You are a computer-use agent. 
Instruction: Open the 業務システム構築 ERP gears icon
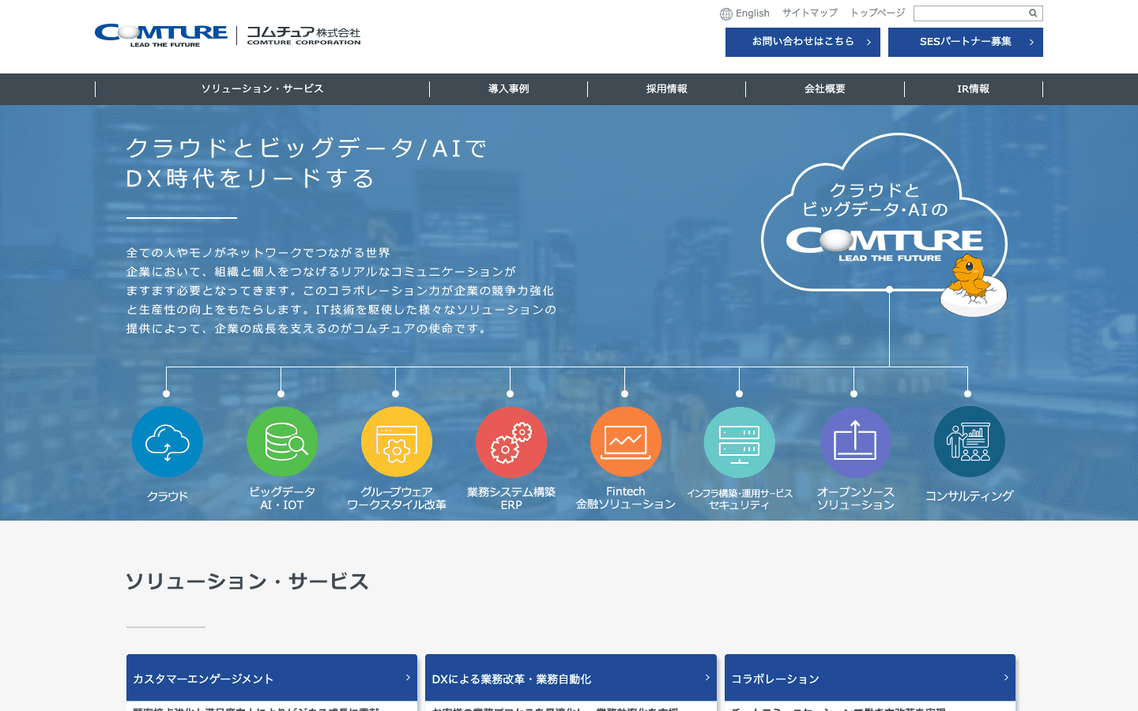tap(511, 442)
